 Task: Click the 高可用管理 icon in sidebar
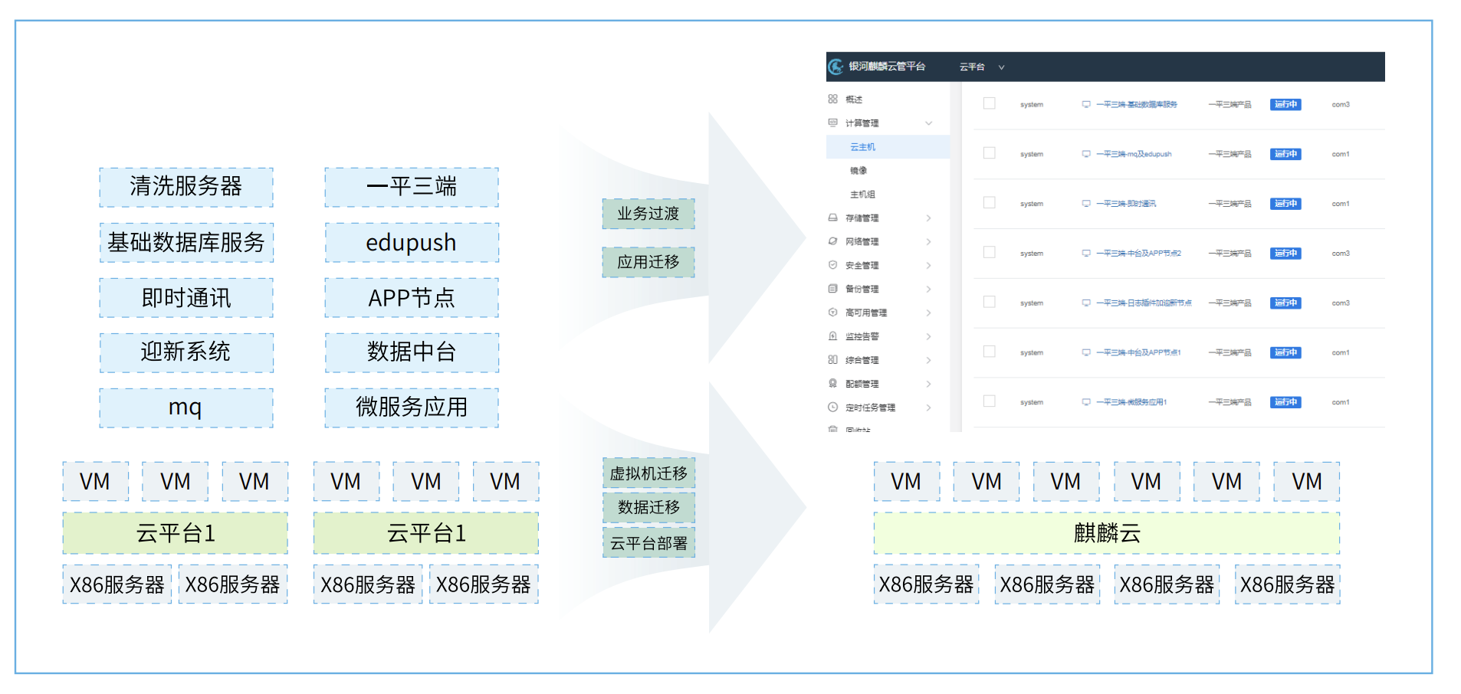pyautogui.click(x=832, y=313)
